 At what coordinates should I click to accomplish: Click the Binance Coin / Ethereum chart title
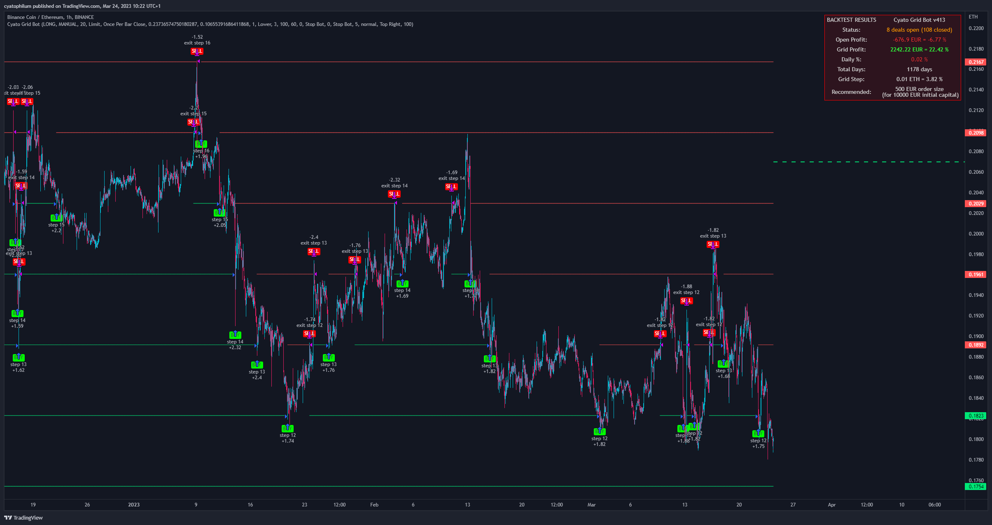(51, 17)
